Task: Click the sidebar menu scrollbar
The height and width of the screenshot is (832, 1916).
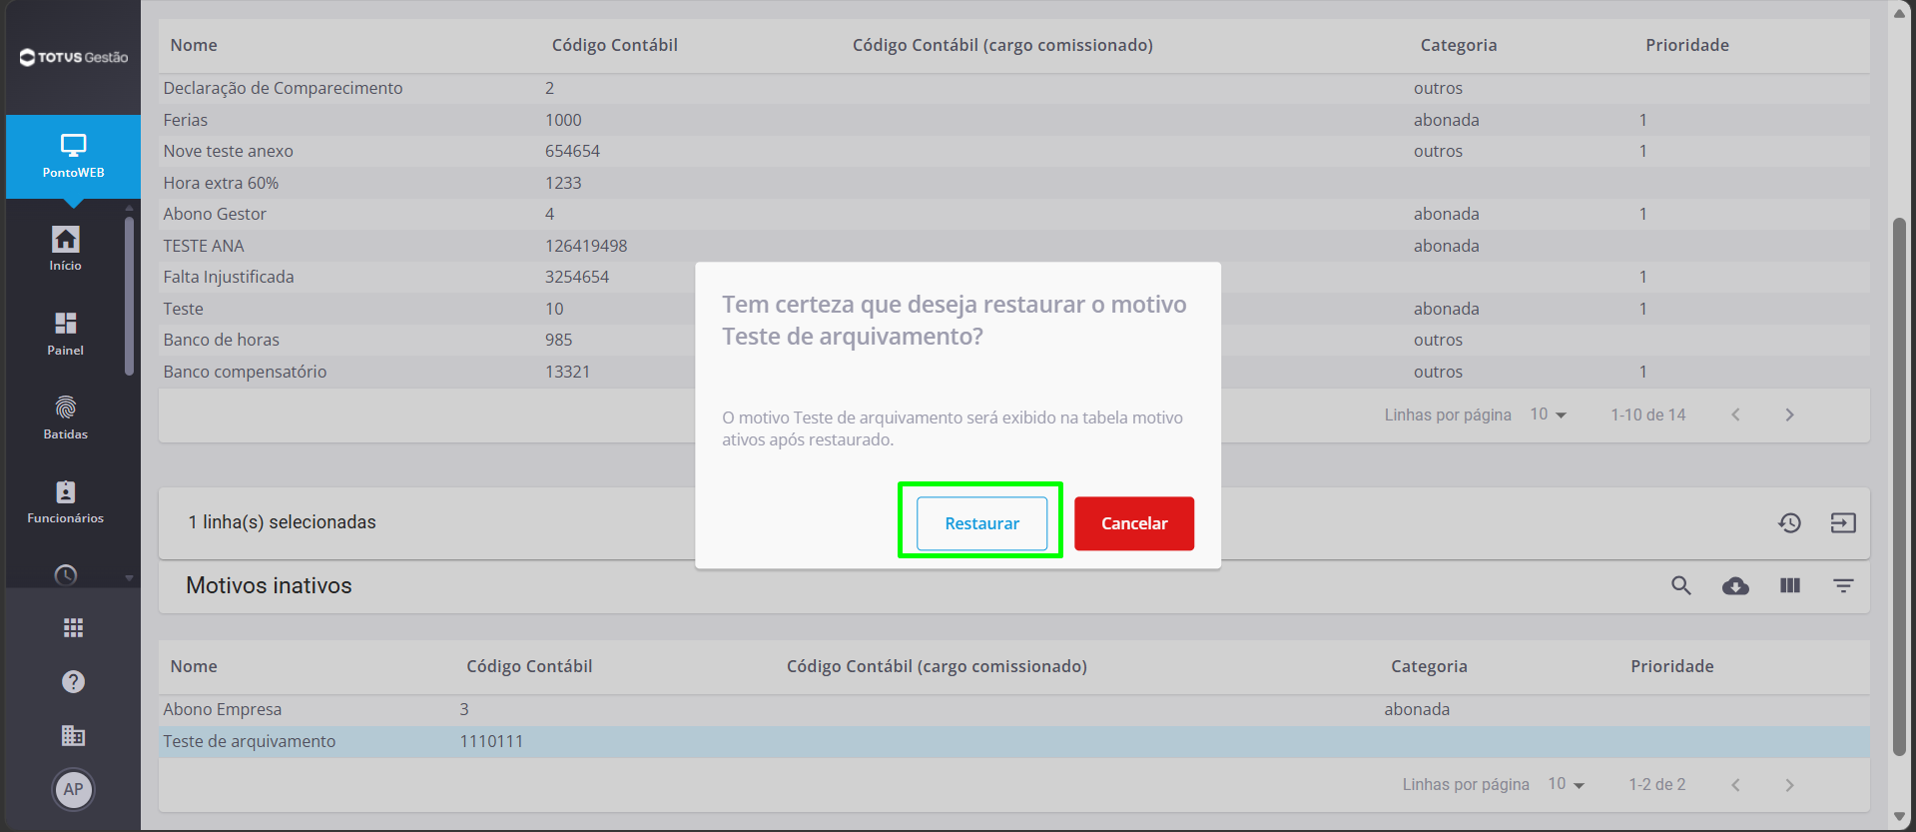Action: point(129,296)
